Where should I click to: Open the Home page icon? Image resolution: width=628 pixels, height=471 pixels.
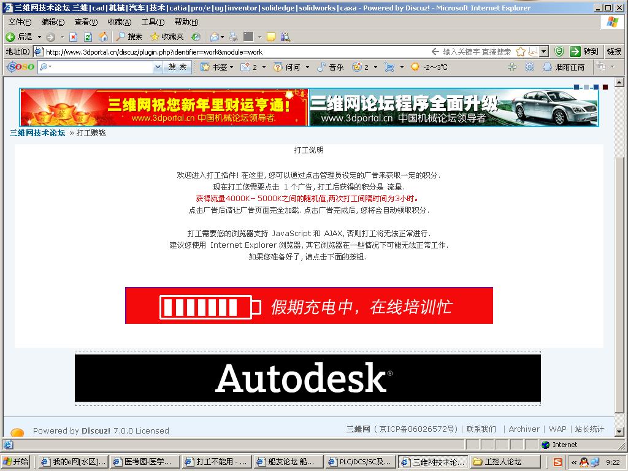103,37
